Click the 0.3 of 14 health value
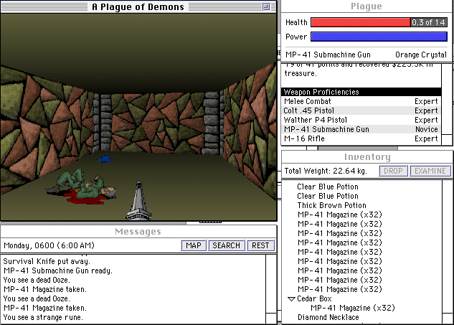454x325 pixels. pos(428,22)
